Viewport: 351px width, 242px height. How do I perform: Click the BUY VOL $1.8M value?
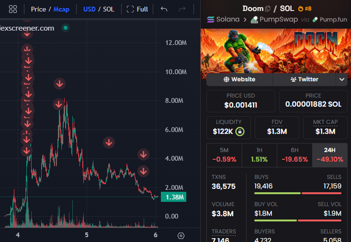pos(263,214)
